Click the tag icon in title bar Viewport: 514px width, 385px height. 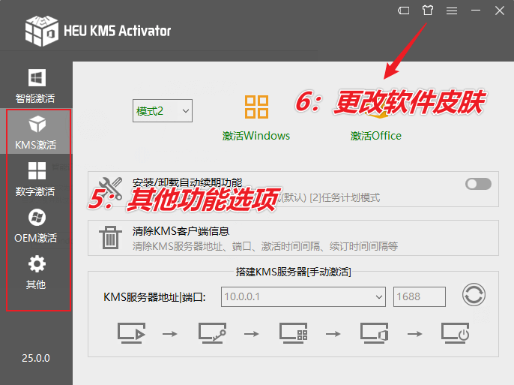(x=404, y=11)
